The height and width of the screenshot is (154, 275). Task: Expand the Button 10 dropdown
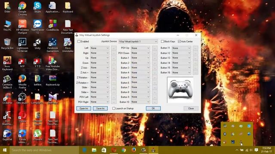[141, 102]
